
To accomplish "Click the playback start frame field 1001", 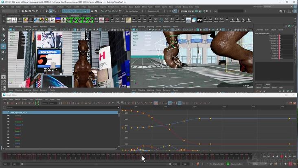I will coord(15,164).
